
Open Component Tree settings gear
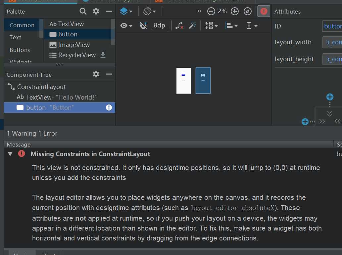96,74
